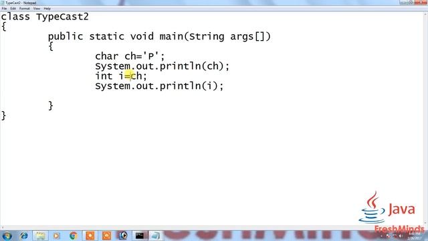The height and width of the screenshot is (241, 428).
Task: Open the round blue media player taskbar icon
Action: coord(123,236)
